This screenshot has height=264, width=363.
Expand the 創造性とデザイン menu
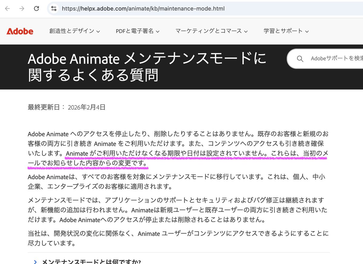click(75, 31)
